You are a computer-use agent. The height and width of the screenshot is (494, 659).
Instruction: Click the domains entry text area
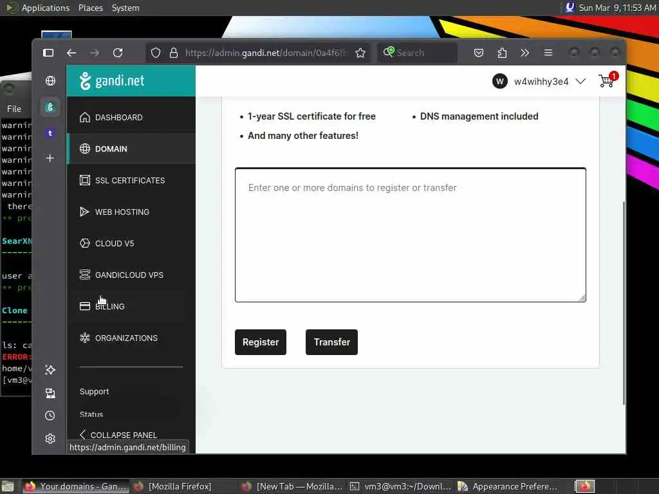410,235
